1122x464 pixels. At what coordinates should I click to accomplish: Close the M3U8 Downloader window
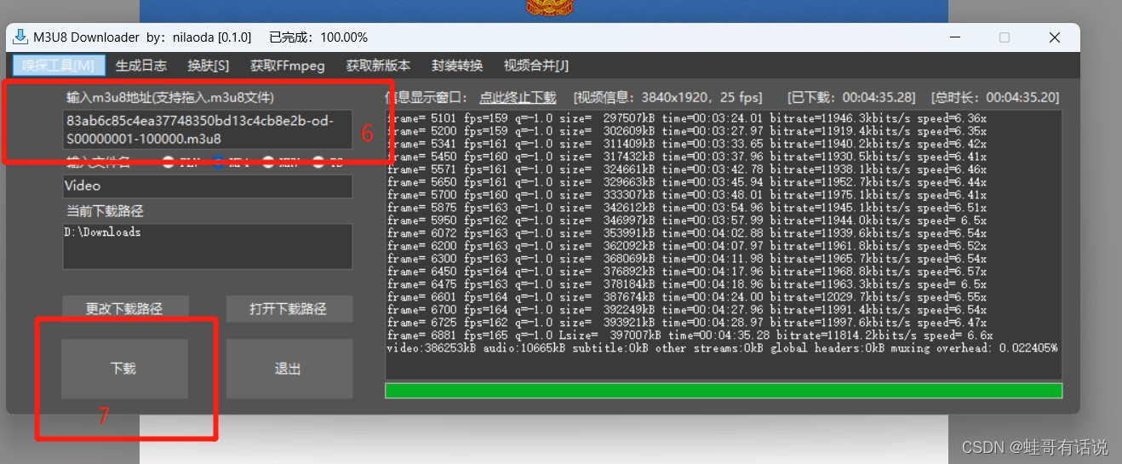1055,37
